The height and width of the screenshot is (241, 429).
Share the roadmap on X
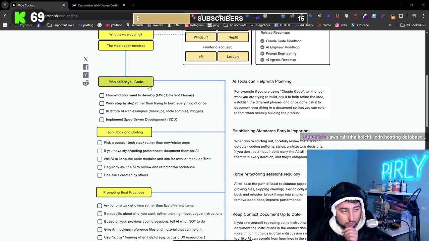click(x=86, y=59)
